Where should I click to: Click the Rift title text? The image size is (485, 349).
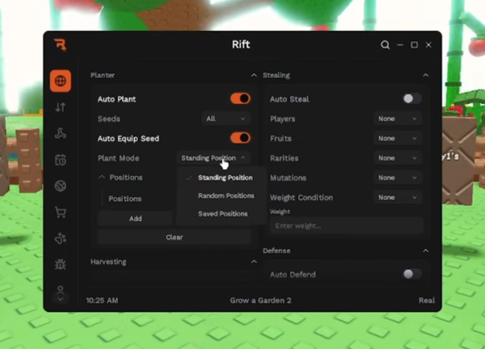[x=241, y=44]
